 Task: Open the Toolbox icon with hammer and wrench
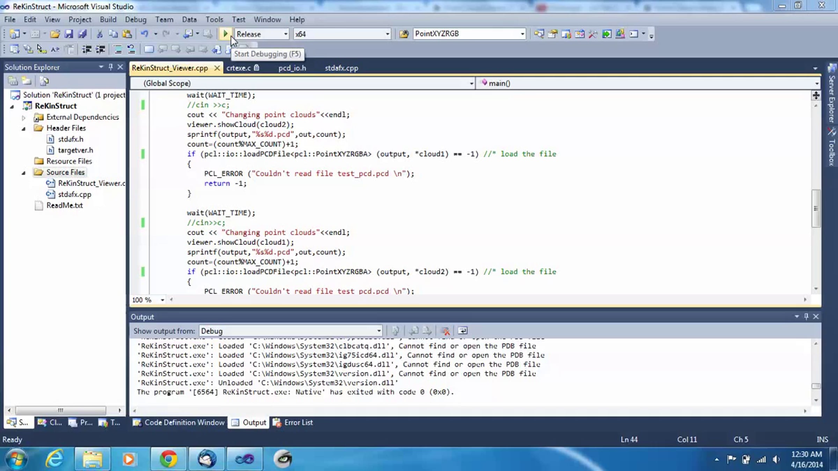point(593,34)
